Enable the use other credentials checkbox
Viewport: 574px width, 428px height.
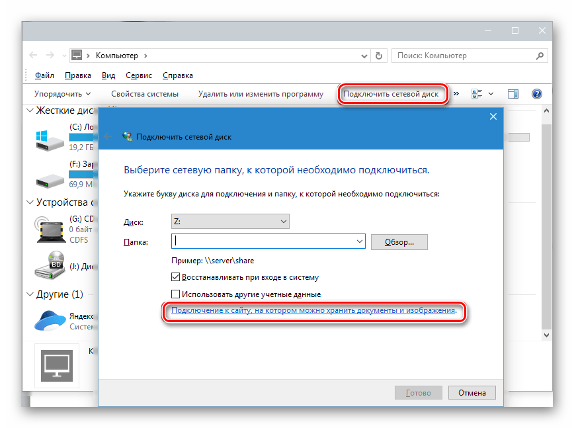tap(176, 294)
